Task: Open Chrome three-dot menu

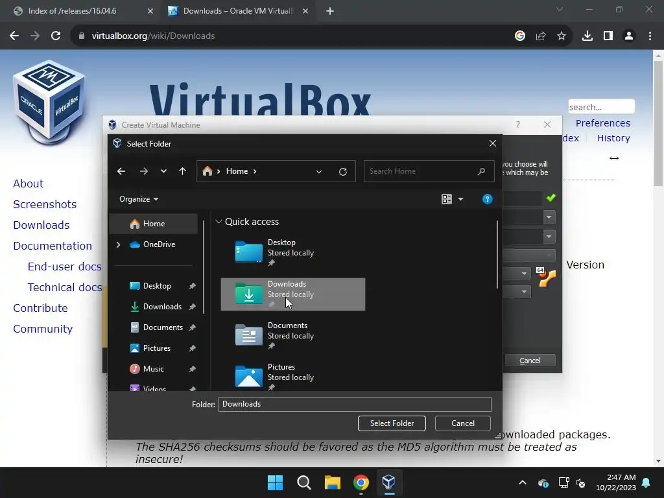Action: pos(650,36)
